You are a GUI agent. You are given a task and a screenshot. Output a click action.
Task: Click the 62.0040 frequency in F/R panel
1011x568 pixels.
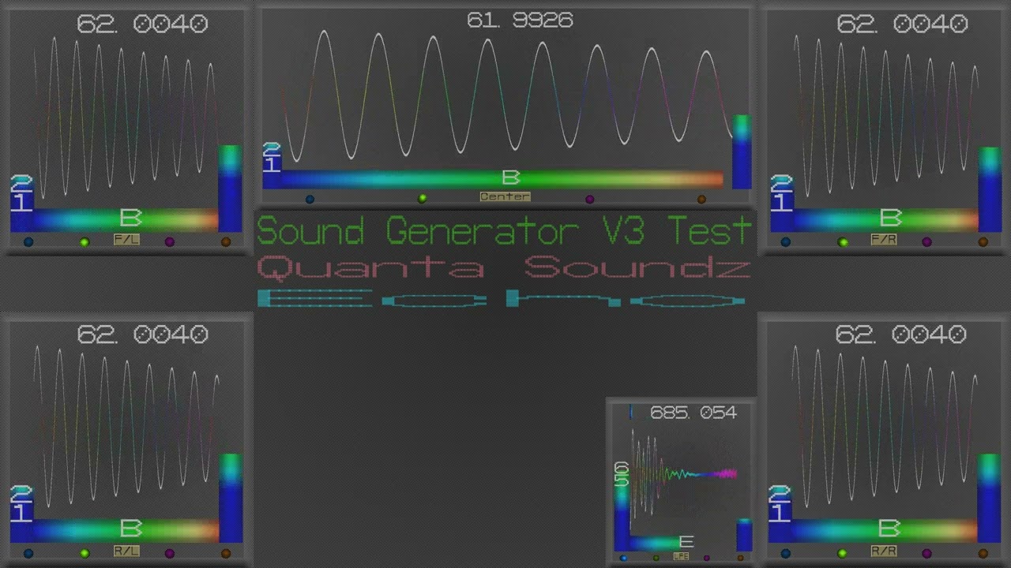pyautogui.click(x=902, y=24)
